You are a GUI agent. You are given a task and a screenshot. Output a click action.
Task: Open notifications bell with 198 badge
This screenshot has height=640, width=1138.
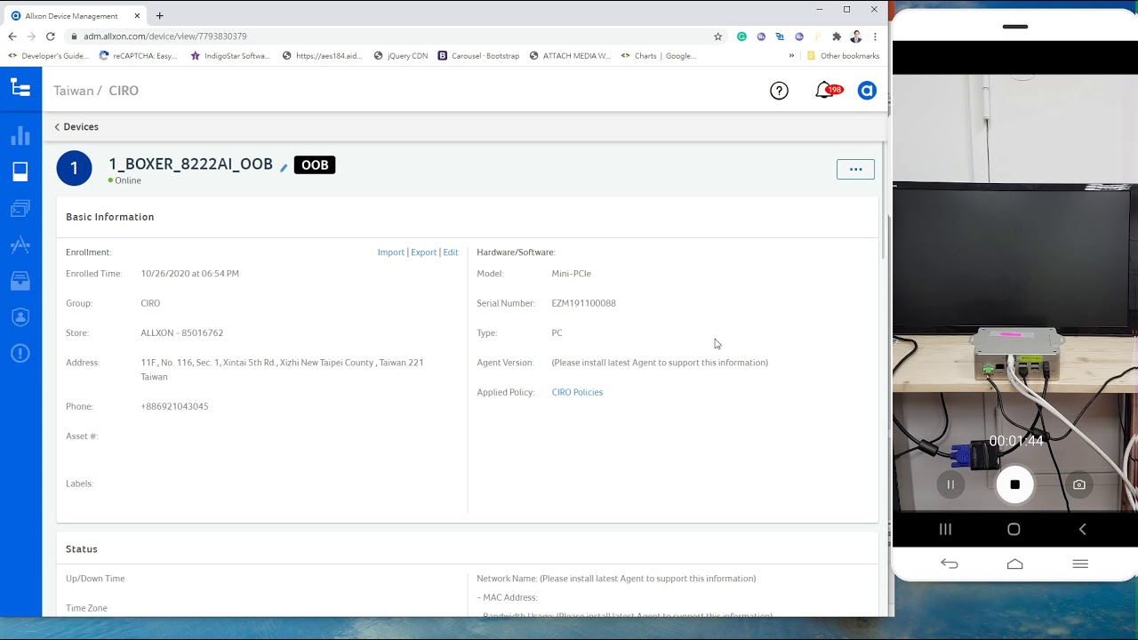(828, 90)
